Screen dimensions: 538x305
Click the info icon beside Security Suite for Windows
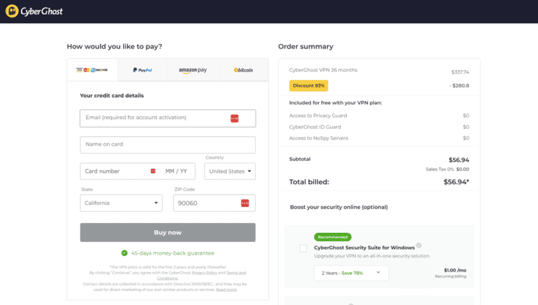[x=419, y=245]
